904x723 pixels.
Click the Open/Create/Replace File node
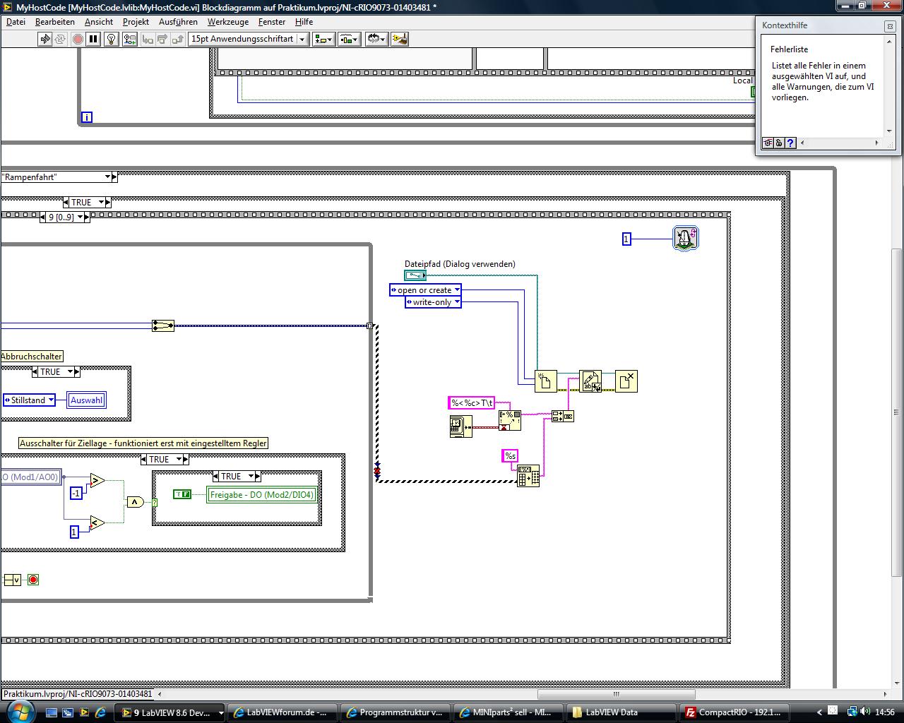coord(546,381)
